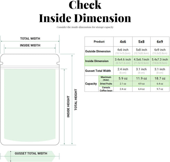Image resolution: width=170 pixels, height=162 pixels.
Task: Click the 4x6 product column header
Action: (123, 42)
